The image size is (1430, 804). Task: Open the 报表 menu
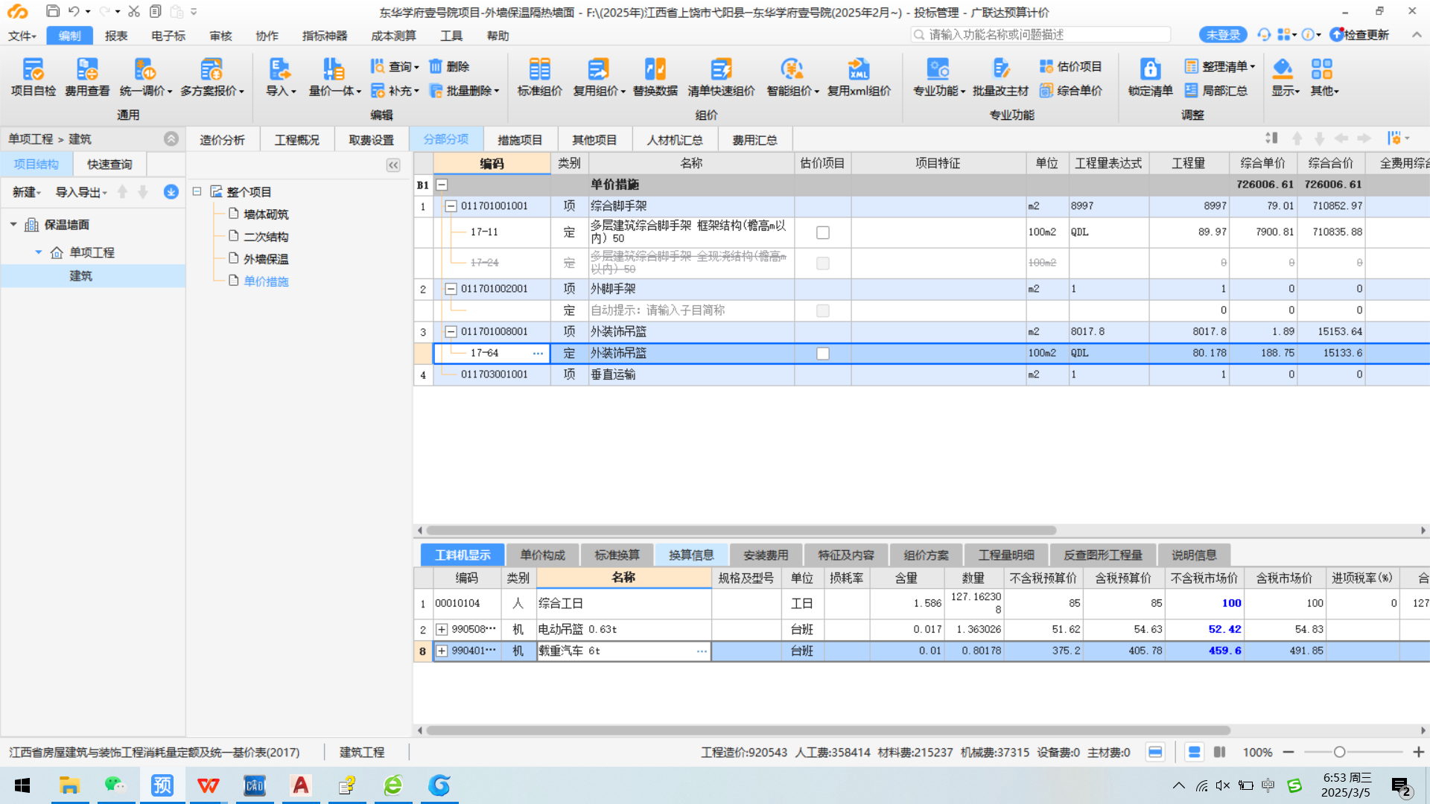coord(116,36)
